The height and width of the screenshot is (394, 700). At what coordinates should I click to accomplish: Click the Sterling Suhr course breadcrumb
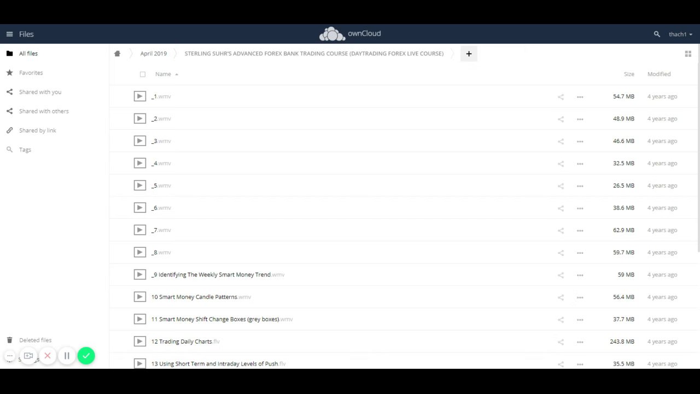[314, 54]
